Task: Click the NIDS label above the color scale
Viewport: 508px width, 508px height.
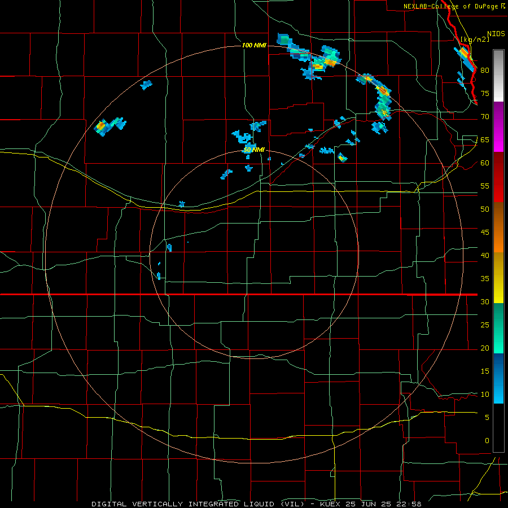Action: coord(496,33)
